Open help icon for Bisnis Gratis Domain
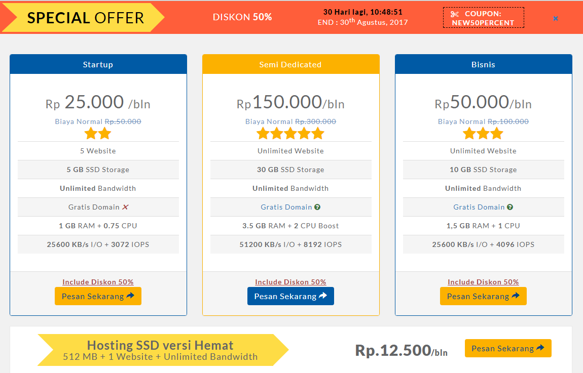The width and height of the screenshot is (583, 373). 510,207
